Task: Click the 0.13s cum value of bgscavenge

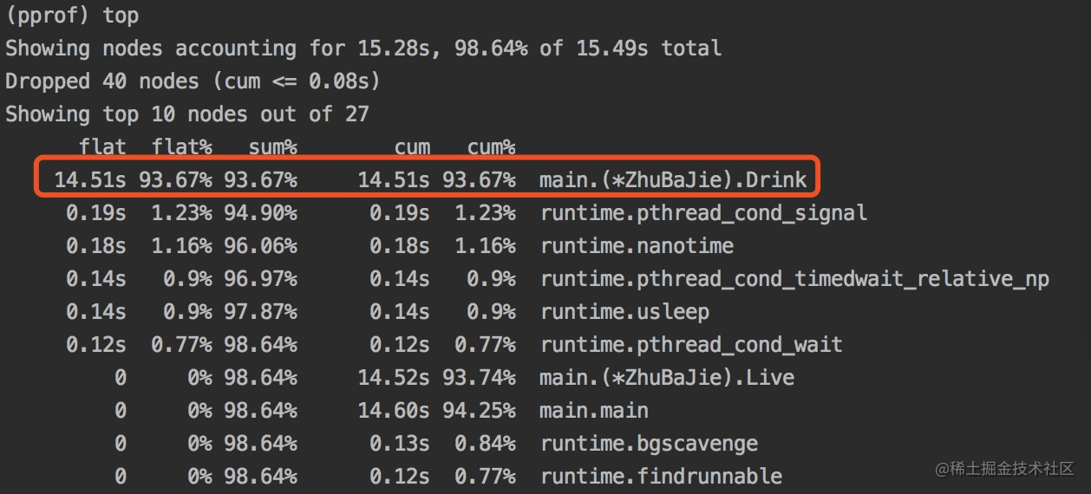Action: pos(400,444)
